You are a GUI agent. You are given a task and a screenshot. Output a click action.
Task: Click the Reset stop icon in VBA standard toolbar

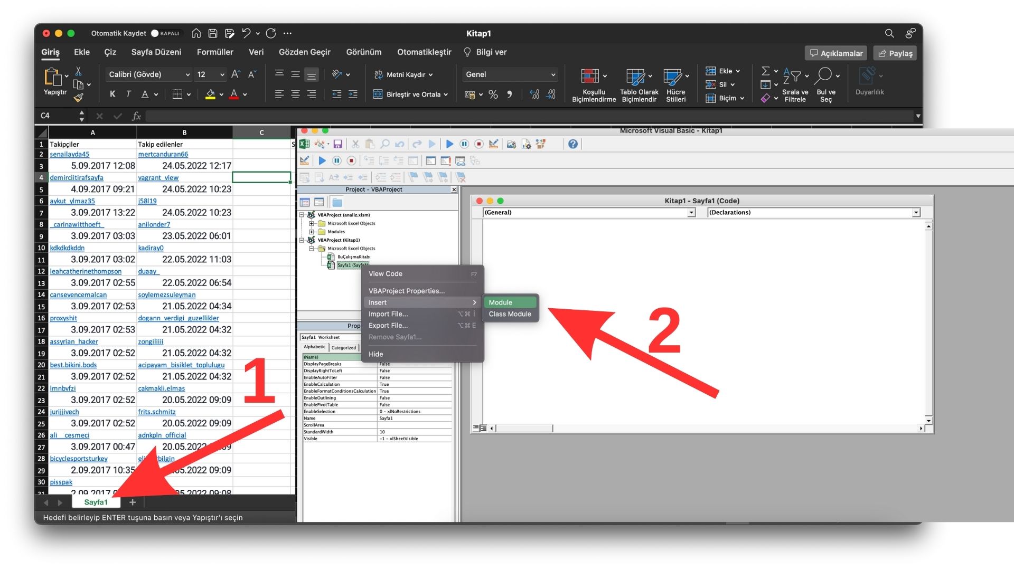(x=479, y=144)
